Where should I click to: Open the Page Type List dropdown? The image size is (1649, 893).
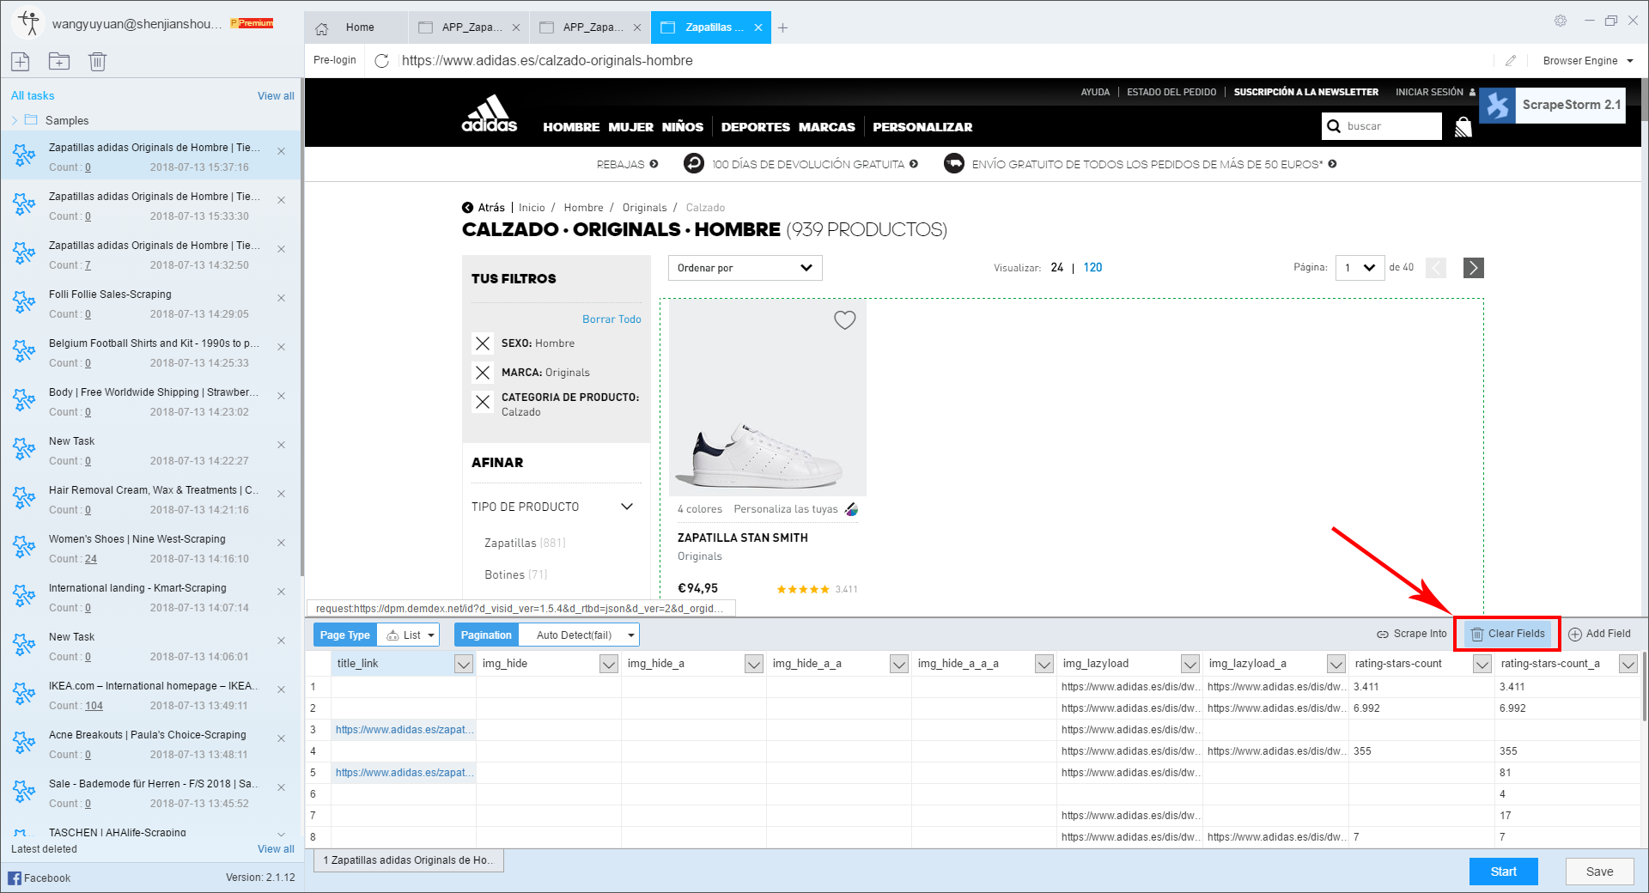(x=409, y=635)
